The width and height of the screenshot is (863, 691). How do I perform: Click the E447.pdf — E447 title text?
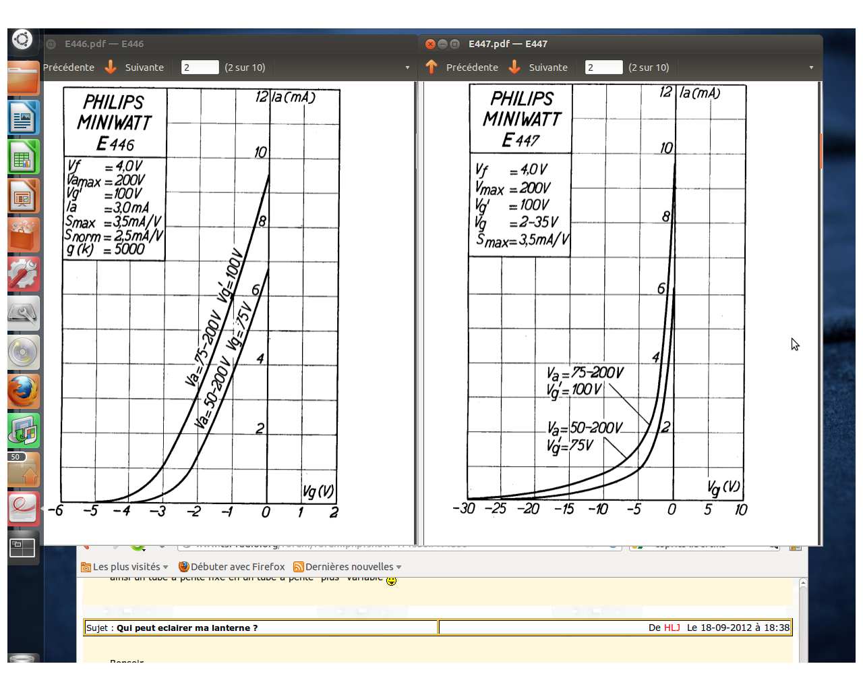508,44
